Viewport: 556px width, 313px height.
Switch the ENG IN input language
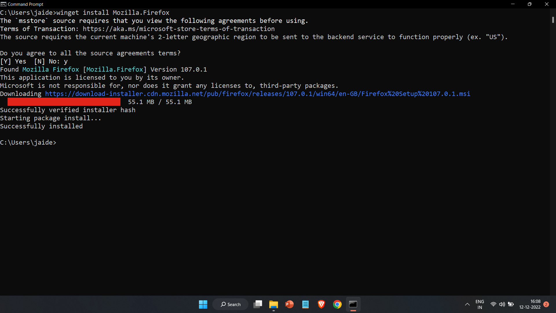[480, 304]
